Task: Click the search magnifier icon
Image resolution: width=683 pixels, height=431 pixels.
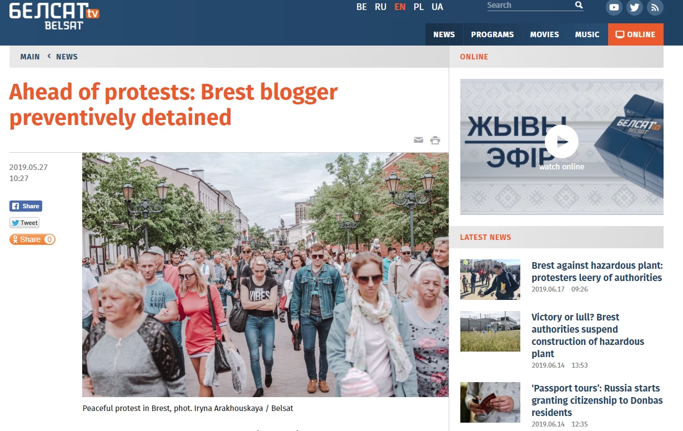Action: pos(579,5)
